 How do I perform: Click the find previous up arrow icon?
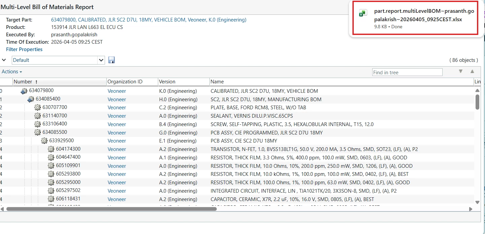click(x=472, y=71)
